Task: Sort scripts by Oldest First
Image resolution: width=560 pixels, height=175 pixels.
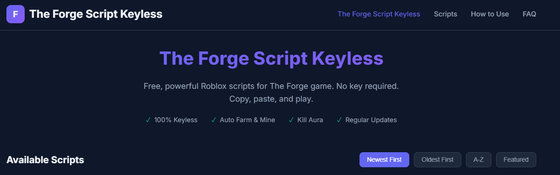Action: click(x=438, y=160)
